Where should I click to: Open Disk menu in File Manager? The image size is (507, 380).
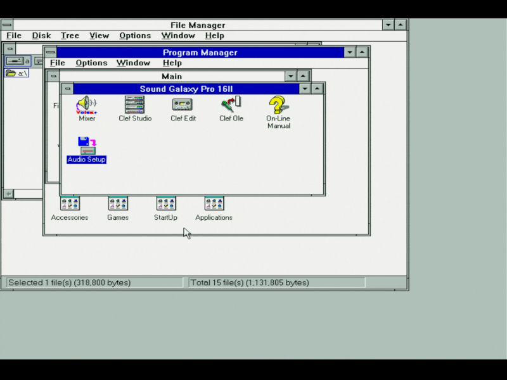[41, 35]
